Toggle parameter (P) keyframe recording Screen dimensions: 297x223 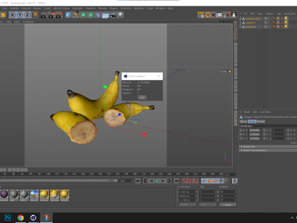point(221,181)
